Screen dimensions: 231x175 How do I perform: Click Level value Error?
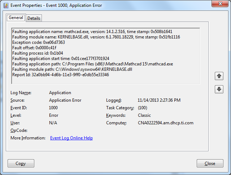click(54, 115)
